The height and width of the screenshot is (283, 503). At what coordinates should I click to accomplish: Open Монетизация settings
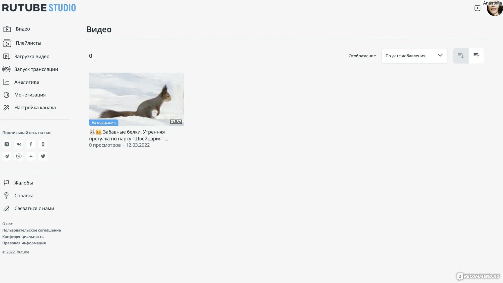pos(30,95)
